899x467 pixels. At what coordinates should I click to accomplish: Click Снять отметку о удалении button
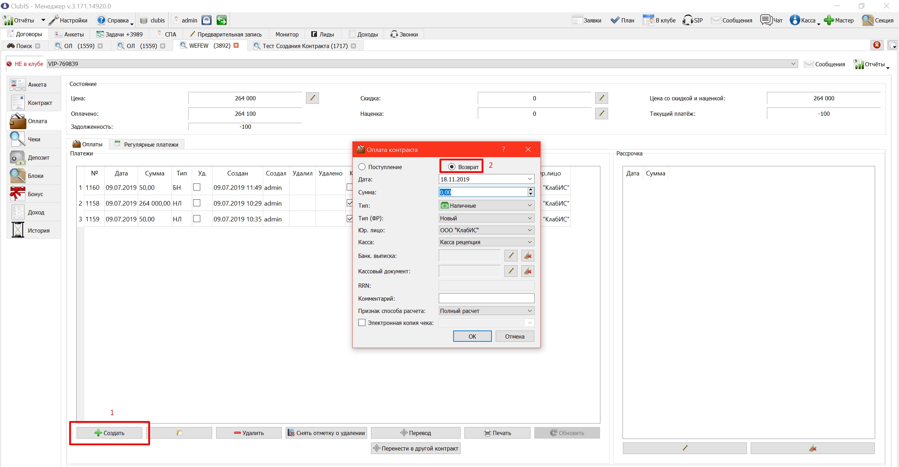tap(326, 433)
